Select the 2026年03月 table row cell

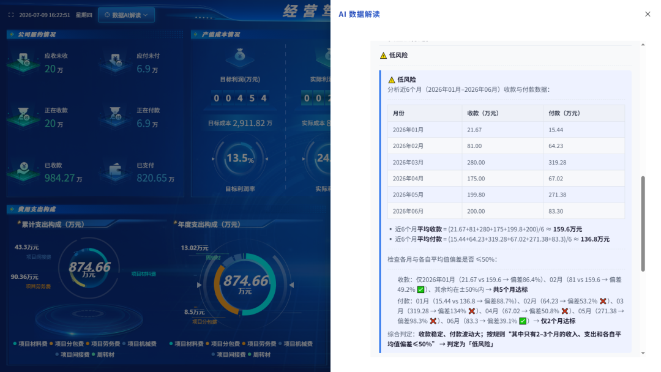[425, 162]
